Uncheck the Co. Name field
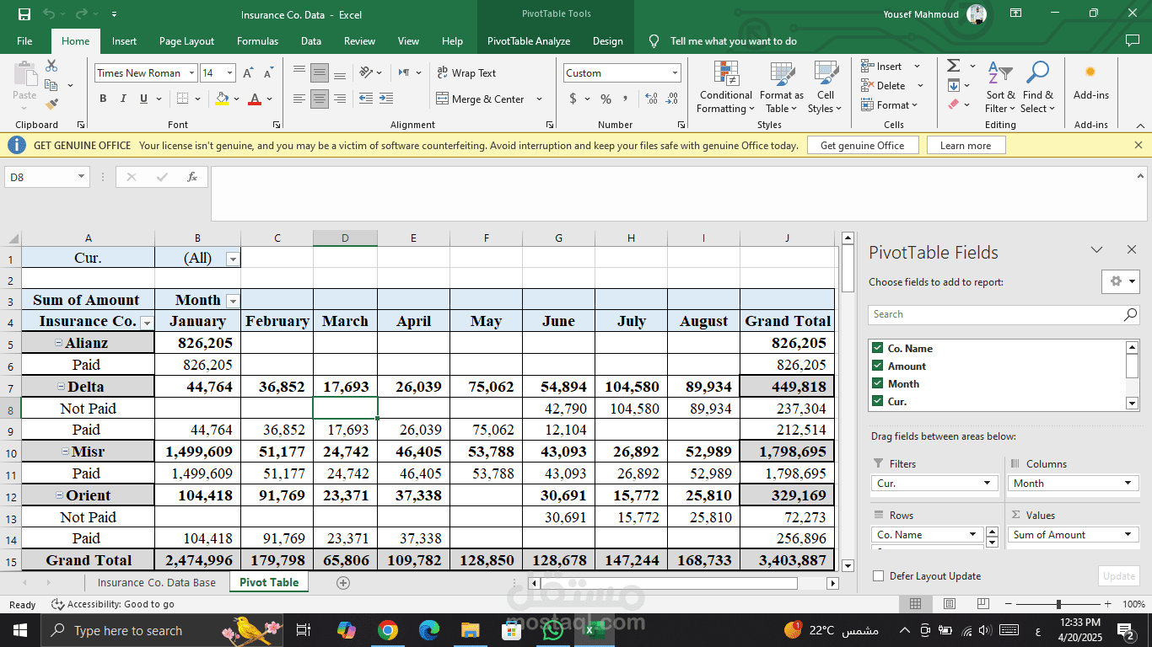The height and width of the screenshot is (647, 1152). (x=878, y=348)
